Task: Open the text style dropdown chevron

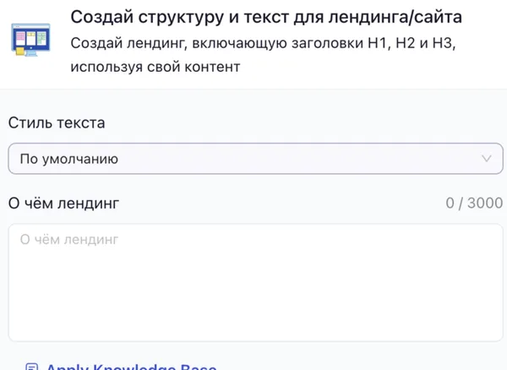Action: pos(485,158)
